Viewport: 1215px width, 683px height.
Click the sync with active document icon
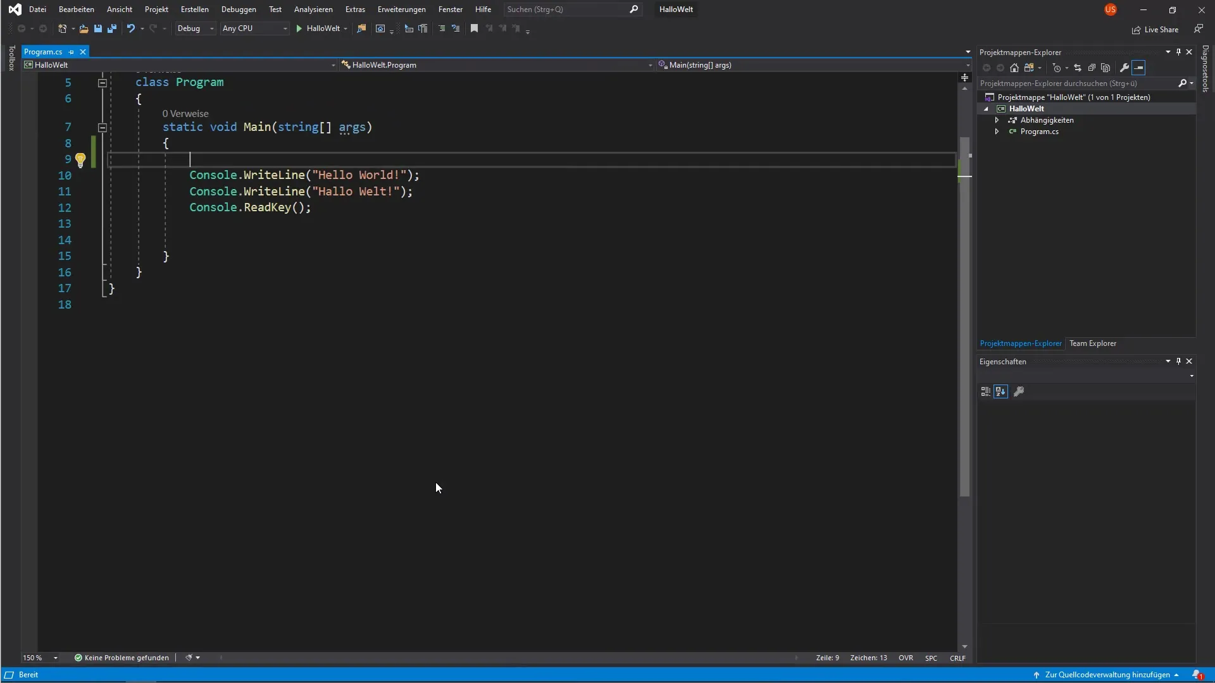pyautogui.click(x=1077, y=68)
